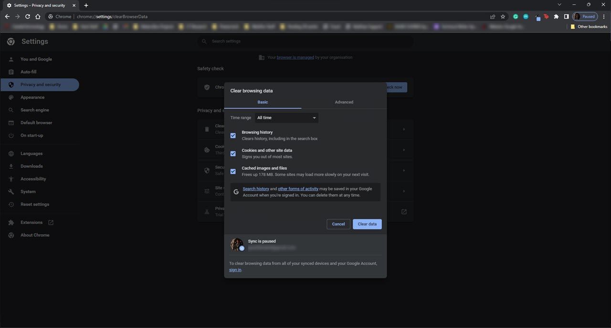Click the magnifier icon beside Search engine
Screen dimensions: 611x328
[x=11, y=110]
